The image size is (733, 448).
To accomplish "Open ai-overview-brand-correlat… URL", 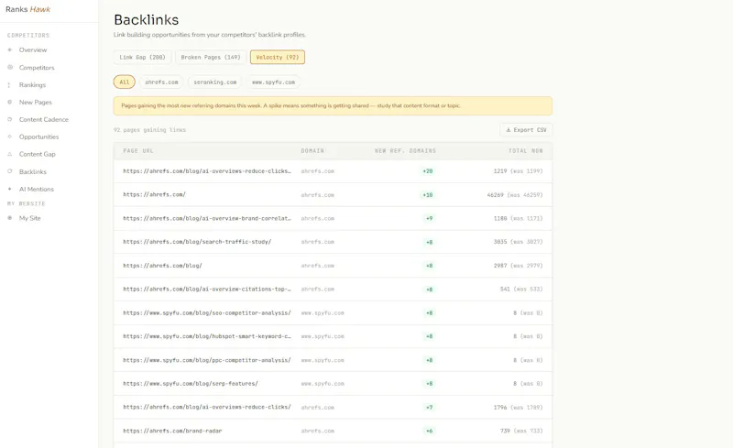I will 207,218.
